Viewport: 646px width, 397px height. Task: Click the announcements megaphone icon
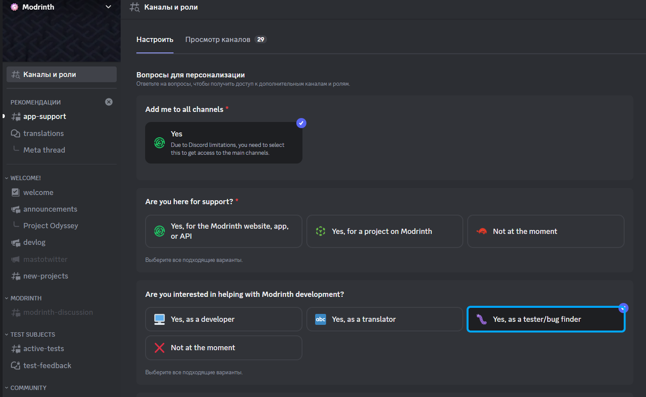click(16, 209)
